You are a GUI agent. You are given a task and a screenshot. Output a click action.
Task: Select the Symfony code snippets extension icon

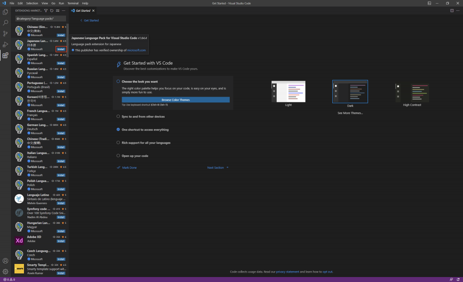tap(19, 213)
